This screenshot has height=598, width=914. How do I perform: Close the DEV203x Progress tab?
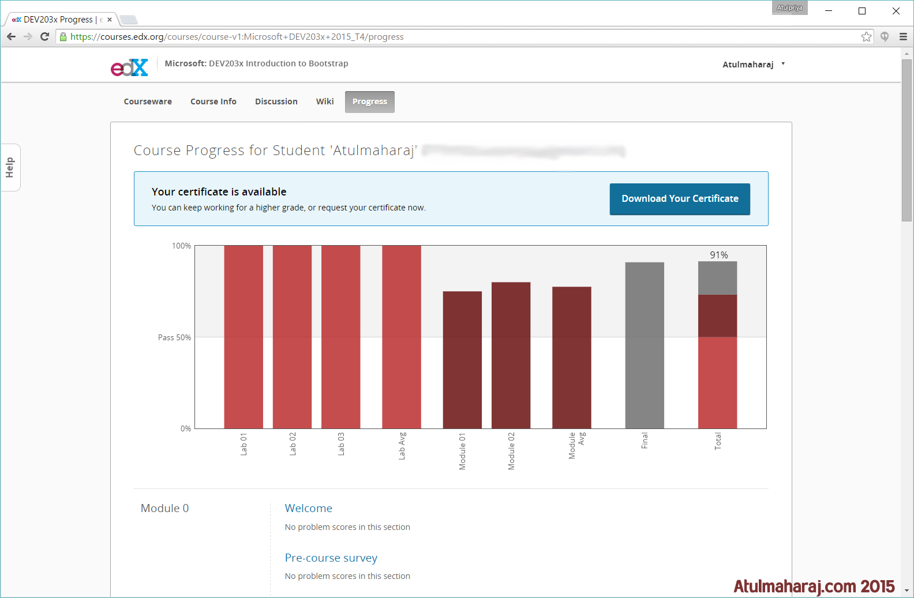point(110,20)
